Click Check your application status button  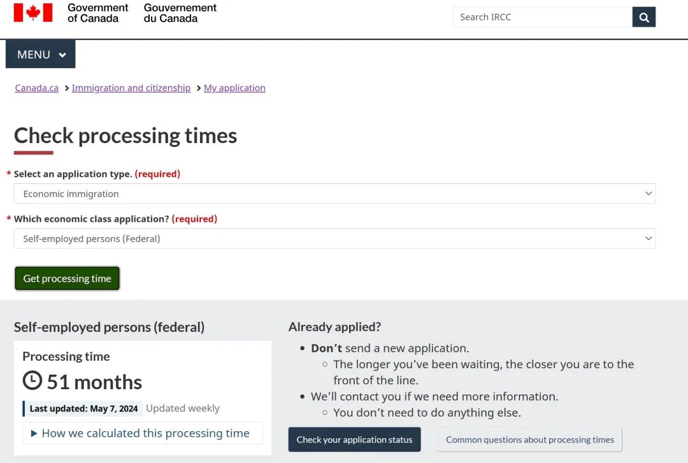tap(355, 439)
